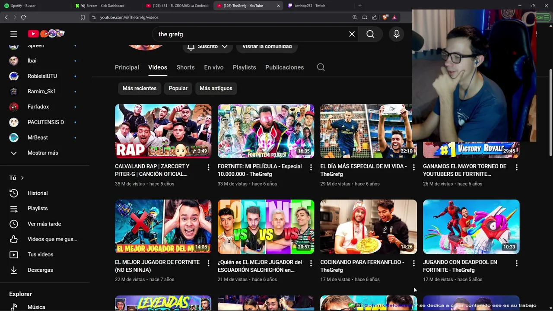Open the En vivo tab
Viewport: 553px width, 311px height.
214,67
